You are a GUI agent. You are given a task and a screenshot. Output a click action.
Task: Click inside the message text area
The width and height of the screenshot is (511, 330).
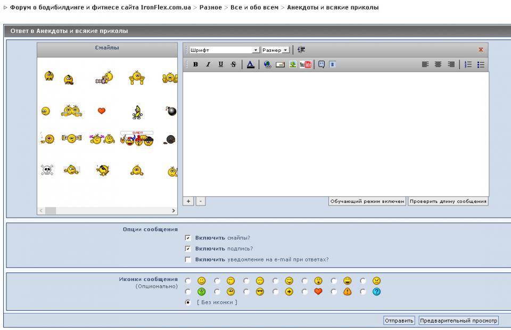pyautogui.click(x=335, y=133)
